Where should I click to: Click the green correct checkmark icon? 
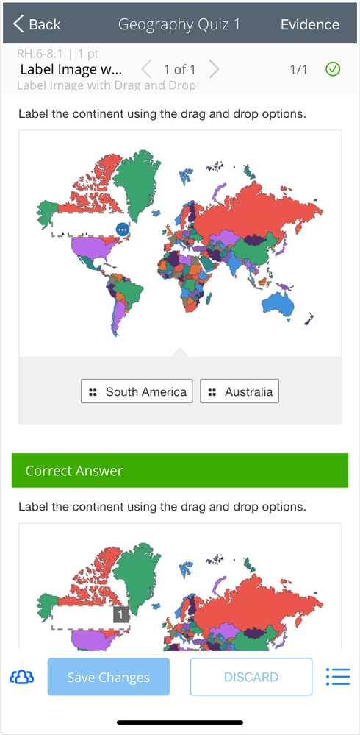pos(333,69)
